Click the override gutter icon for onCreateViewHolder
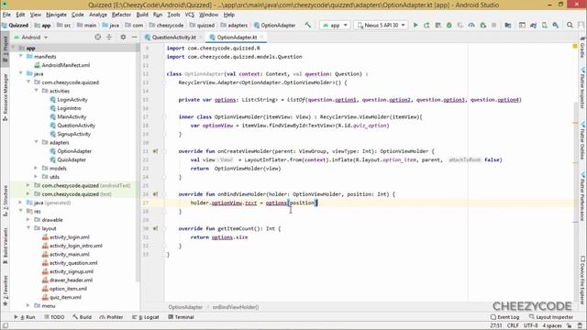 coord(155,151)
